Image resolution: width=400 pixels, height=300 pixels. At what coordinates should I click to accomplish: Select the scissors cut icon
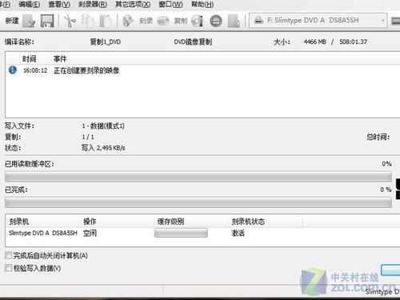(70, 21)
